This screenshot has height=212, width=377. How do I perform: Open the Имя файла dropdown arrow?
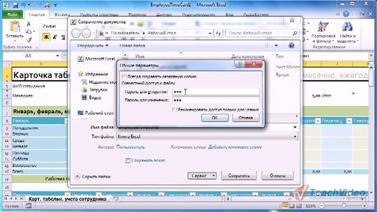[x=295, y=127]
